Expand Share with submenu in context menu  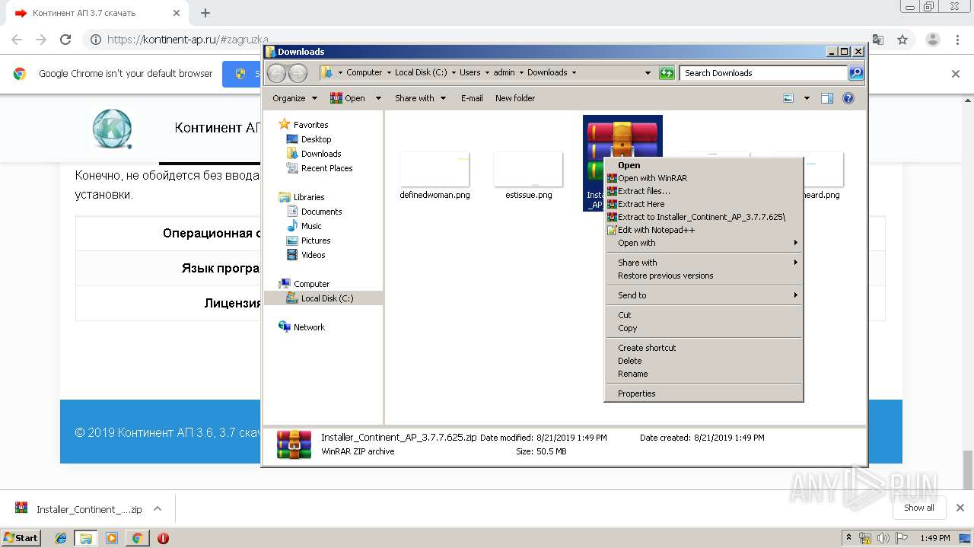pos(703,263)
